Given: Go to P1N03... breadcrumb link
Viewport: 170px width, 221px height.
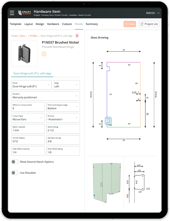Looking at the screenshot, I should point(34,36).
